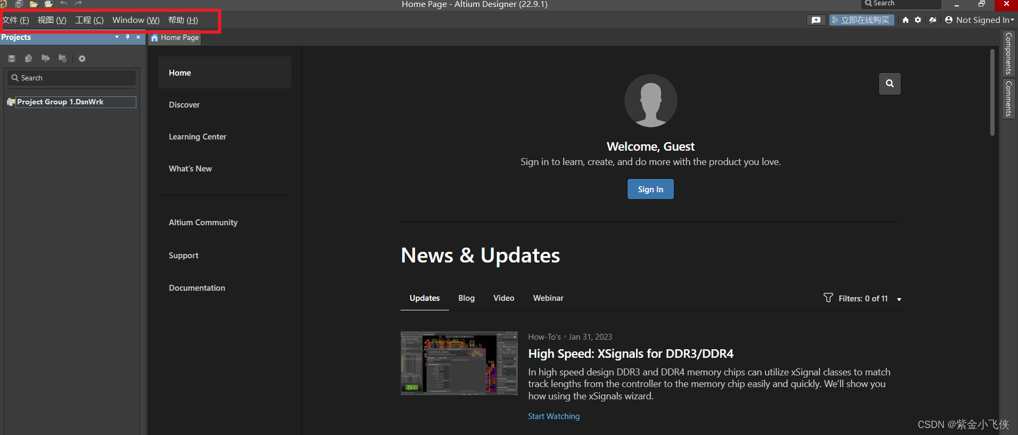Click the magnifier search button on Home Page
Screen dimensions: 1018x435
tap(890, 84)
